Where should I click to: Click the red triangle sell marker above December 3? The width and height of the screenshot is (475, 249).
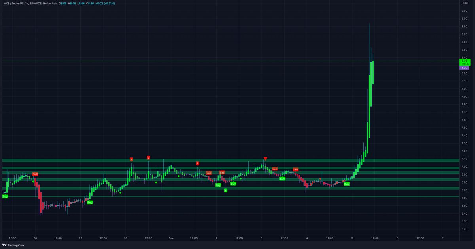click(265, 159)
